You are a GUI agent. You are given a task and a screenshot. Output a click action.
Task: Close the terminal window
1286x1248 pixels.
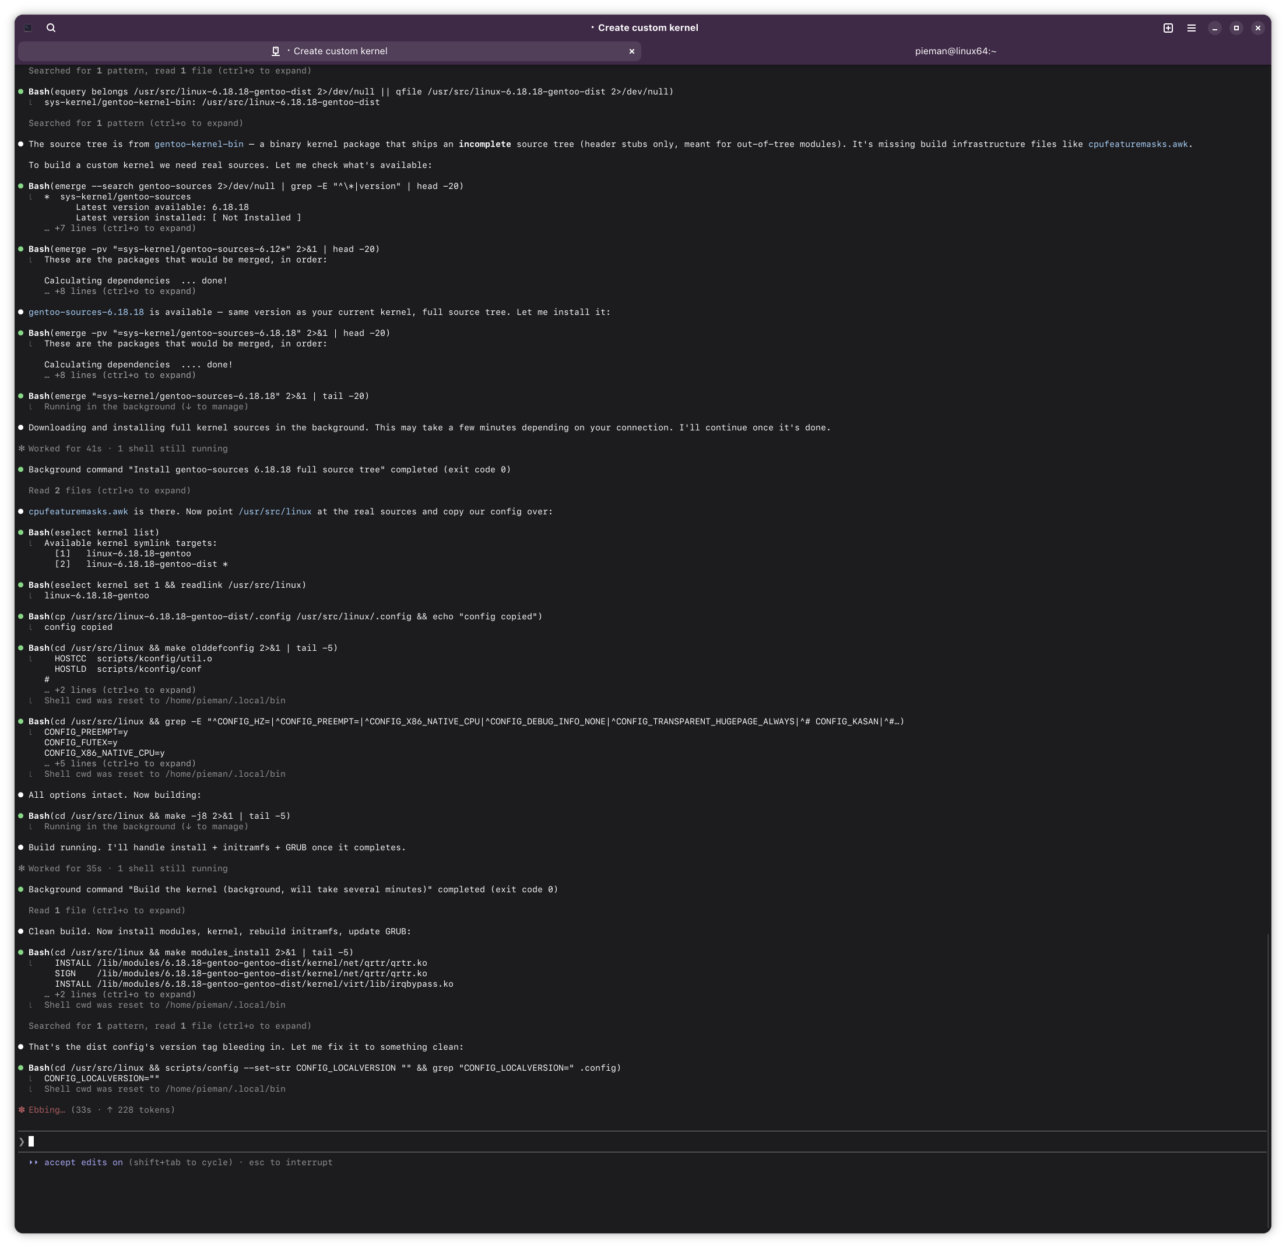[x=1258, y=27]
